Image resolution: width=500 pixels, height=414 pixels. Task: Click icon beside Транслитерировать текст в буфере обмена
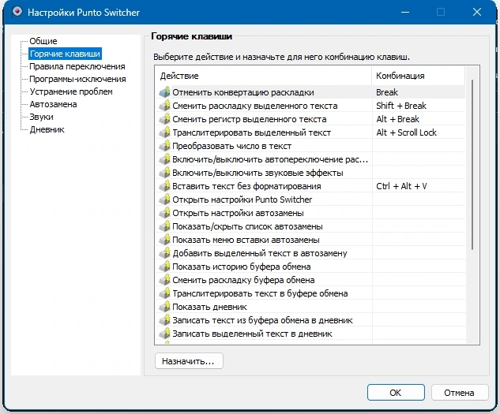coord(164,293)
